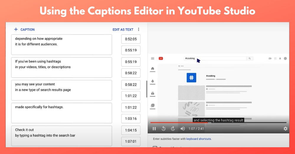295x154 pixels.
Task: Click the 0:58:22 start time of content caption
Action: [x=131, y=85]
